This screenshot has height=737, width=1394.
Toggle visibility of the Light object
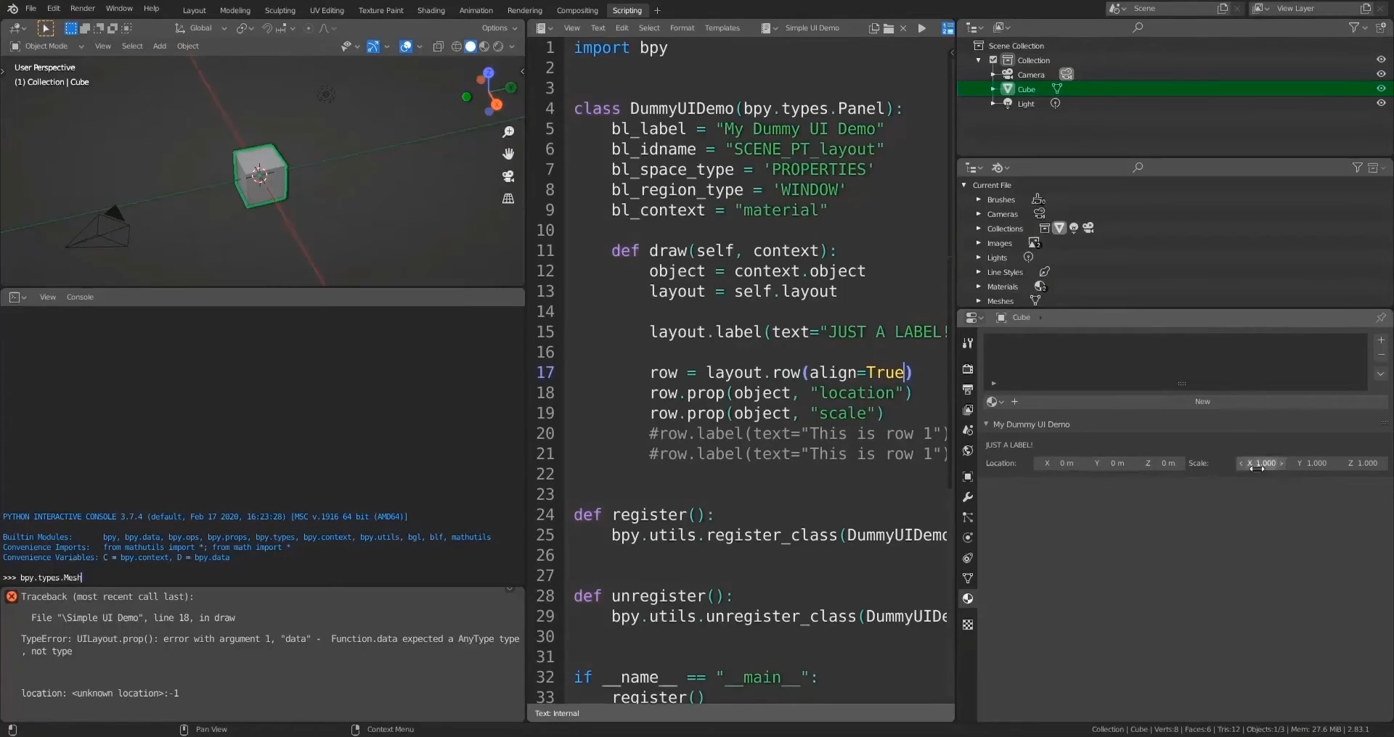(x=1380, y=103)
